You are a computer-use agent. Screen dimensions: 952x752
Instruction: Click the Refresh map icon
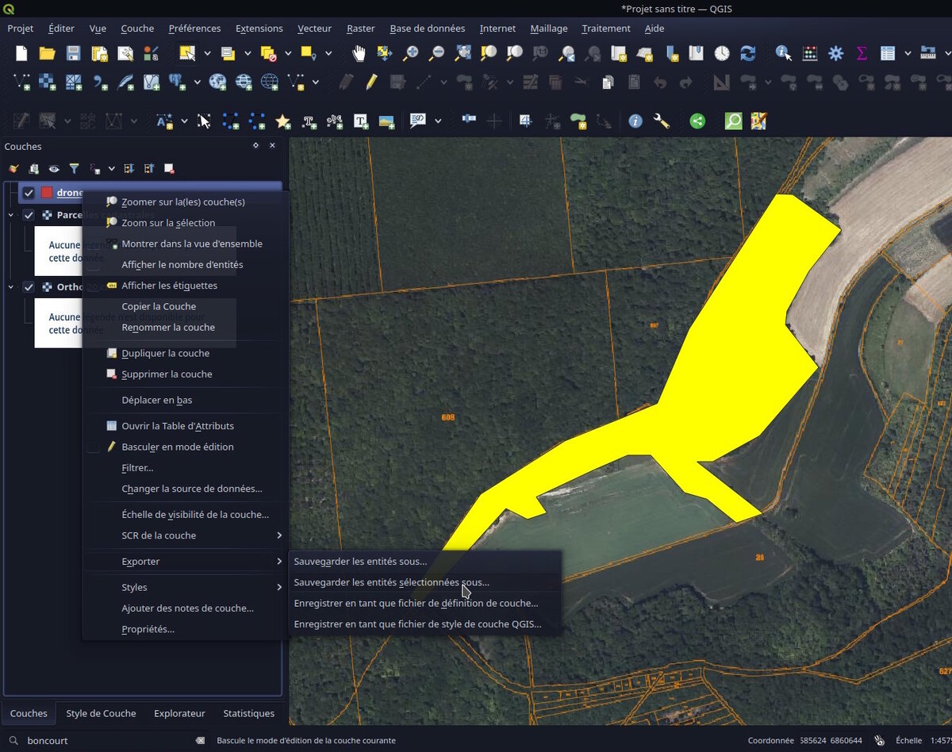click(x=747, y=53)
